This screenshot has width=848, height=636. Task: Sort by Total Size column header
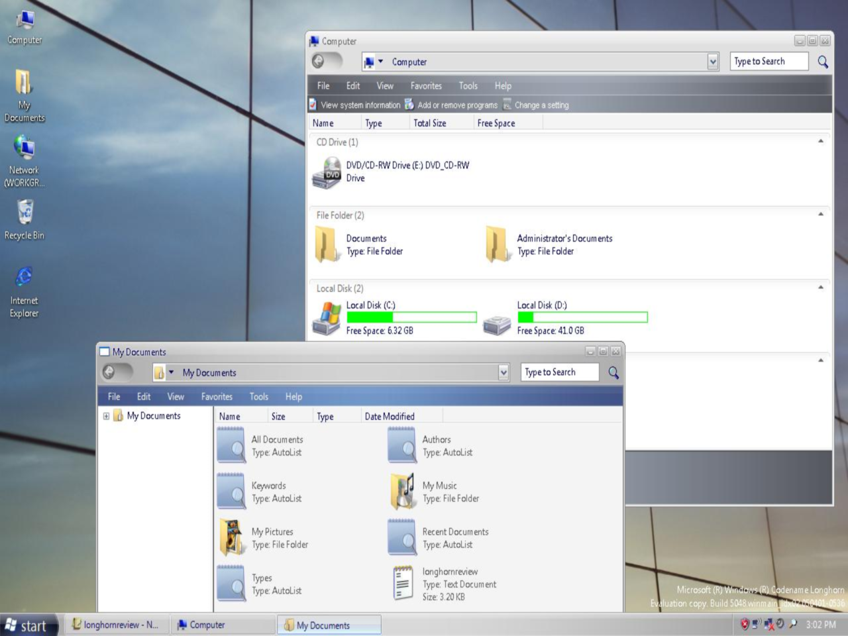(x=441, y=123)
